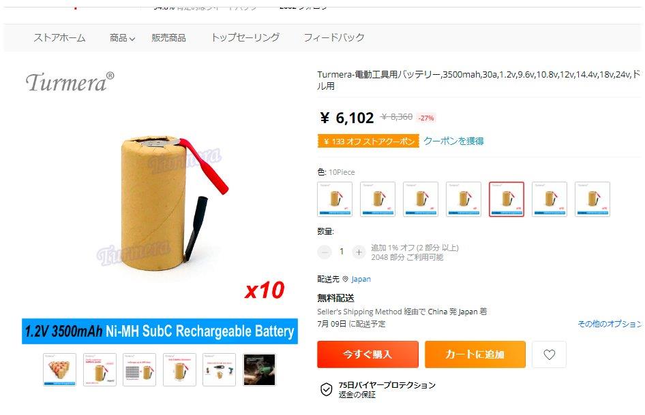The height and width of the screenshot is (415, 645).
Task: Open the フィードバック tab
Action: pos(334,38)
